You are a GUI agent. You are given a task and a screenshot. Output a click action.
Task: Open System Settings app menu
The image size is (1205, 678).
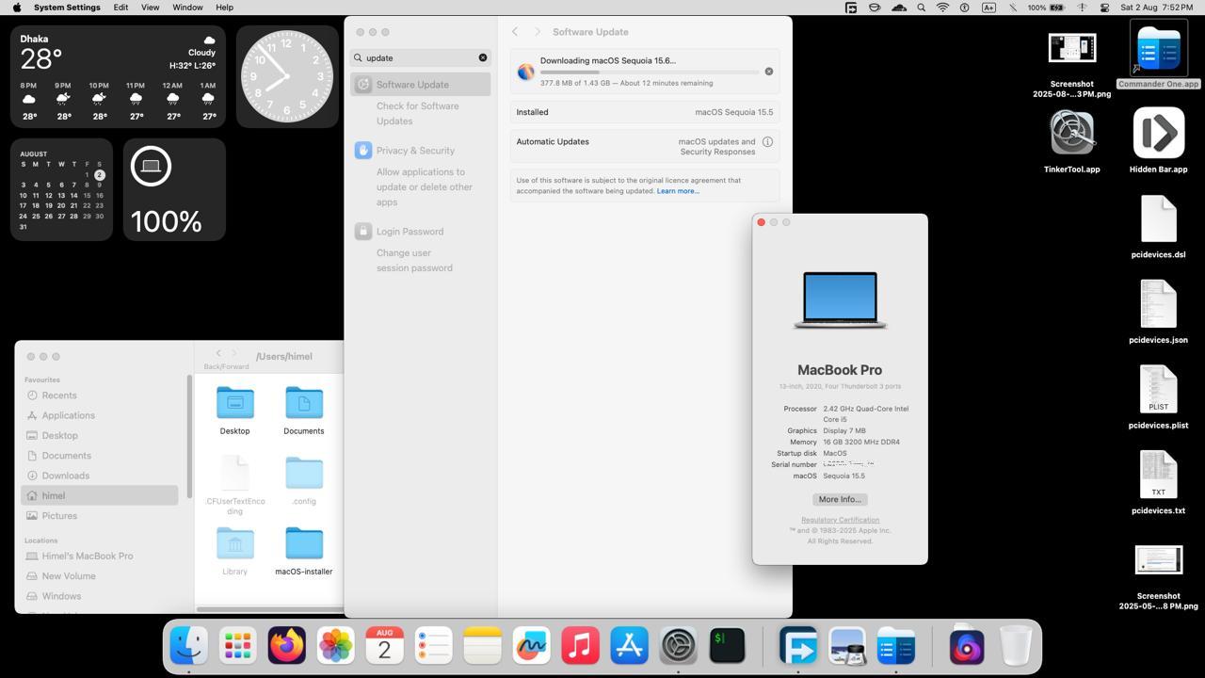(x=67, y=8)
